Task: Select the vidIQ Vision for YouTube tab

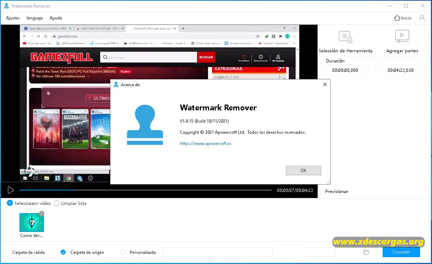Action: click(x=100, y=28)
